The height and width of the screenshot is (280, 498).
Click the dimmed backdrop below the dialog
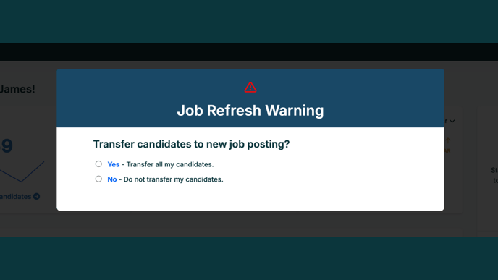coord(250,224)
